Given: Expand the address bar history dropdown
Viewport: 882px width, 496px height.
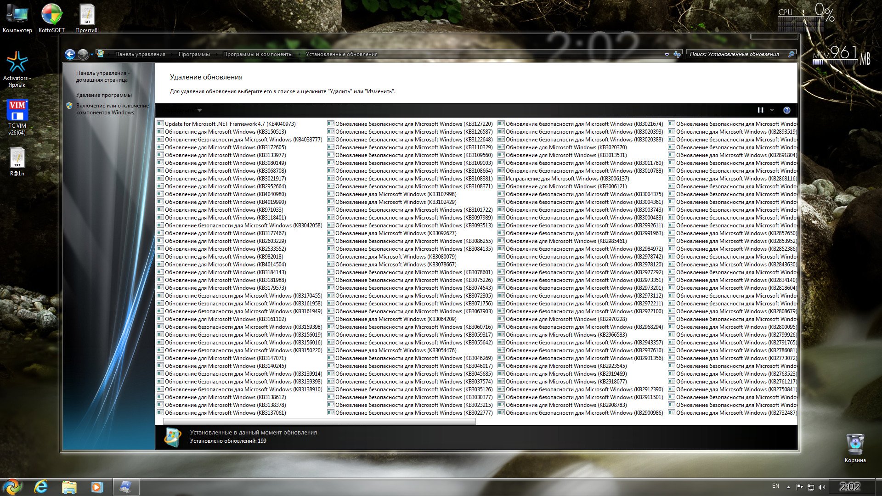Looking at the screenshot, I should point(667,54).
